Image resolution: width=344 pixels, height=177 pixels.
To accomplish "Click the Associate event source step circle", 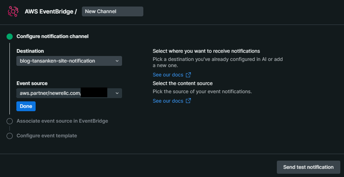I will pyautogui.click(x=10, y=121).
